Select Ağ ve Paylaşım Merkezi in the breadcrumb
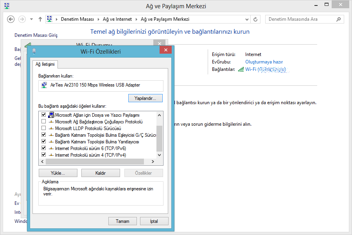 pos(165,19)
